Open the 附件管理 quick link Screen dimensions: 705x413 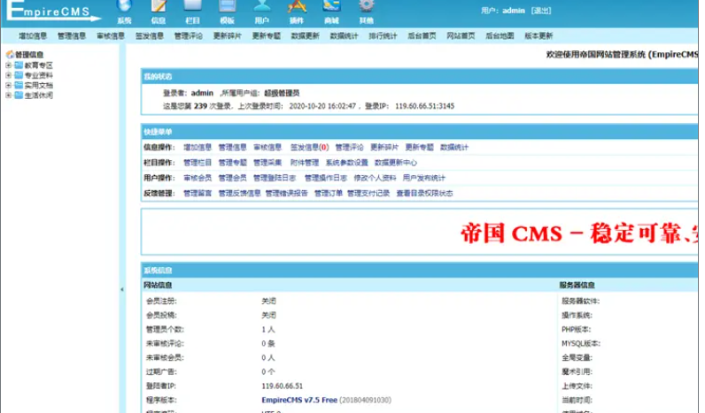305,163
